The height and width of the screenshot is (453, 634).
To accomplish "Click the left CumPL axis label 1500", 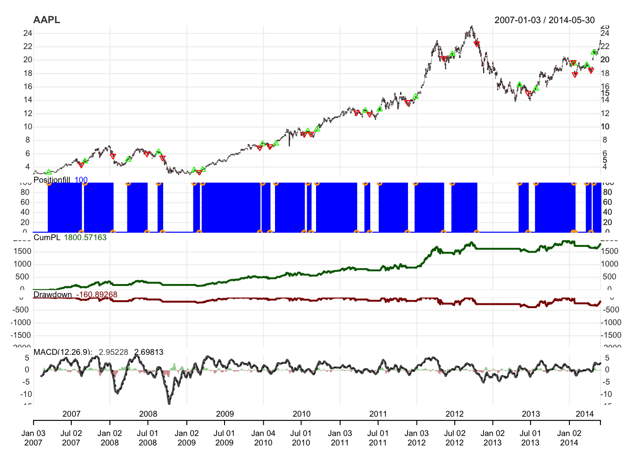I will click(23, 251).
